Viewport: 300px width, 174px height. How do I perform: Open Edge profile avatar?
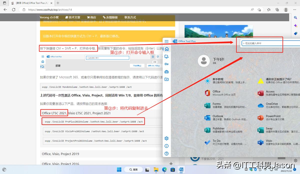(286, 10)
